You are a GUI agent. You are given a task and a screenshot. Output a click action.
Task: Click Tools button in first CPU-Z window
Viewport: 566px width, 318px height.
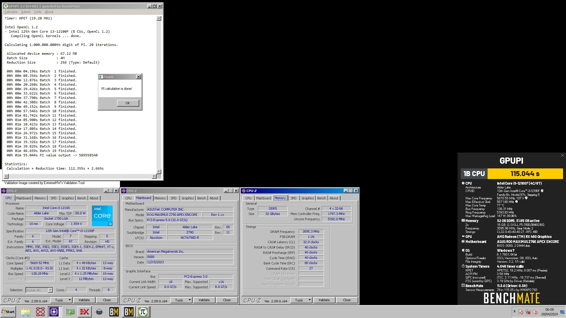(x=59, y=300)
